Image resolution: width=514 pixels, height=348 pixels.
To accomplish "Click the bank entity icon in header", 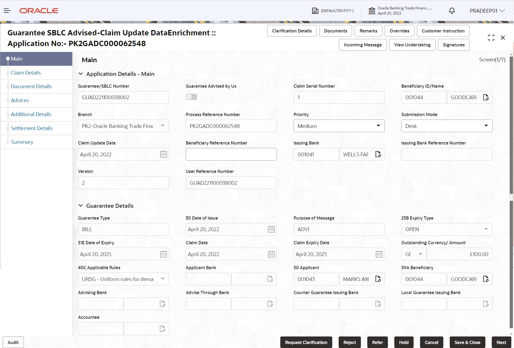I will coord(372,11).
